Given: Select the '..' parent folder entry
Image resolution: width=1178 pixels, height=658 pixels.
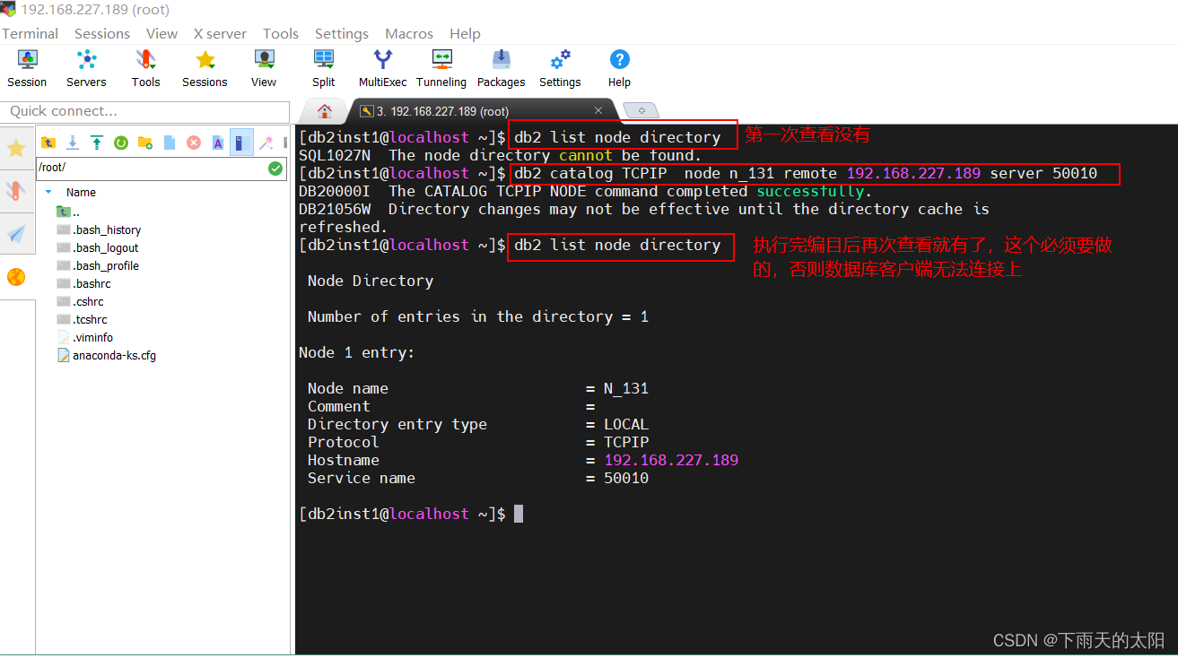Looking at the screenshot, I should tap(69, 212).
